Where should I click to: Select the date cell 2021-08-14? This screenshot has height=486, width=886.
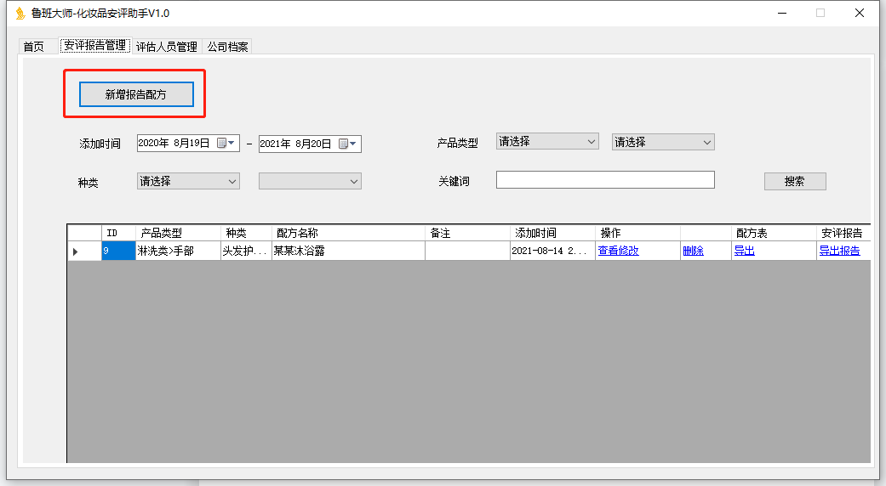pos(552,251)
